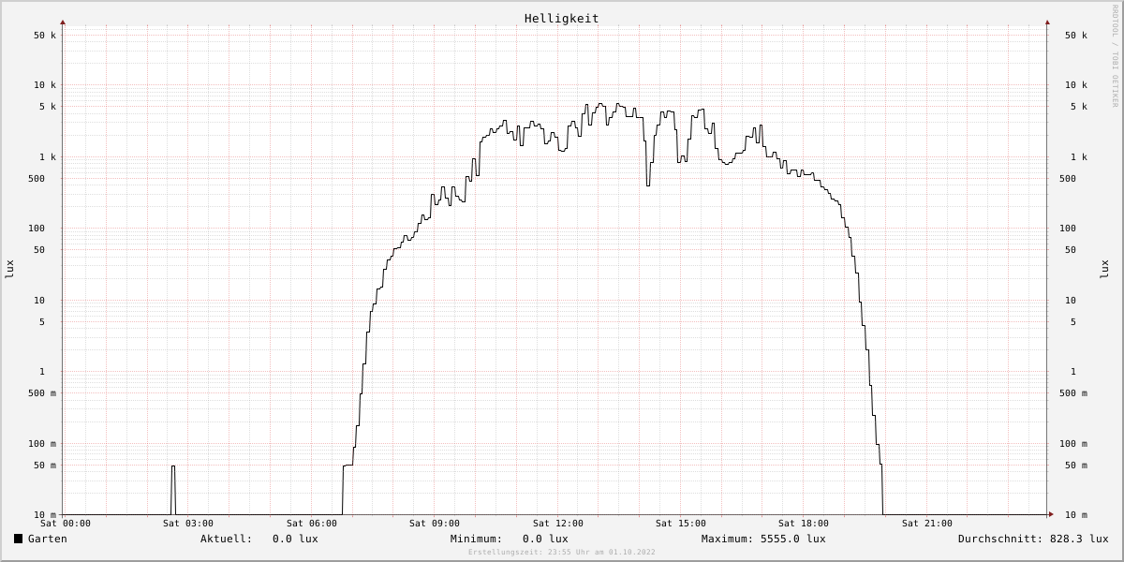Click the 'Erstellungszeit: 23:55 Uhr' footer text
The image size is (1124, 562).
562,552
